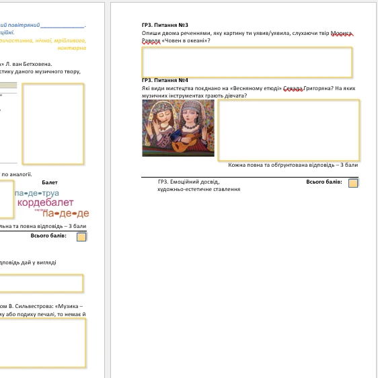
Task: Click the tall yellow answer box on the left page
Action: pyautogui.click(x=53, y=124)
